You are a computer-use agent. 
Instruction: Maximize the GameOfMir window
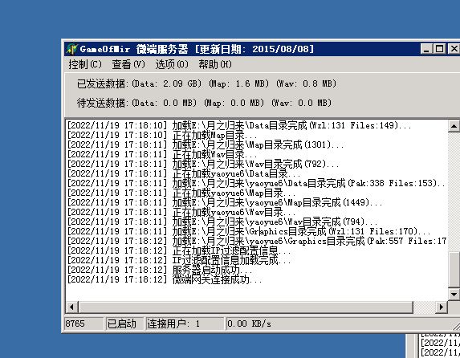click(439, 49)
